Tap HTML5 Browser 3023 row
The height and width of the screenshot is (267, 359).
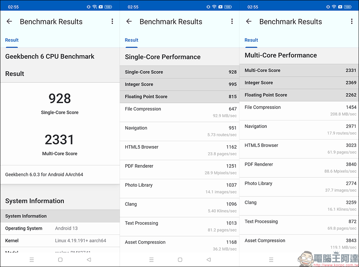[299, 149]
